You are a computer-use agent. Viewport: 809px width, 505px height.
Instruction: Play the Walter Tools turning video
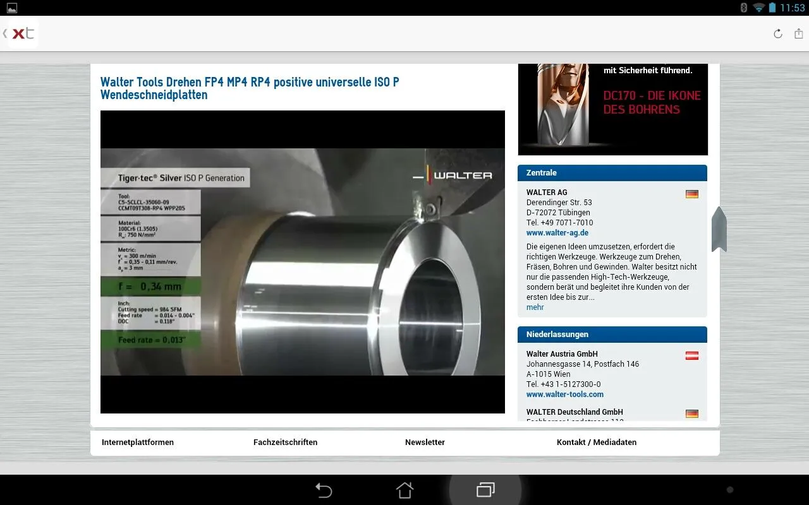click(303, 262)
